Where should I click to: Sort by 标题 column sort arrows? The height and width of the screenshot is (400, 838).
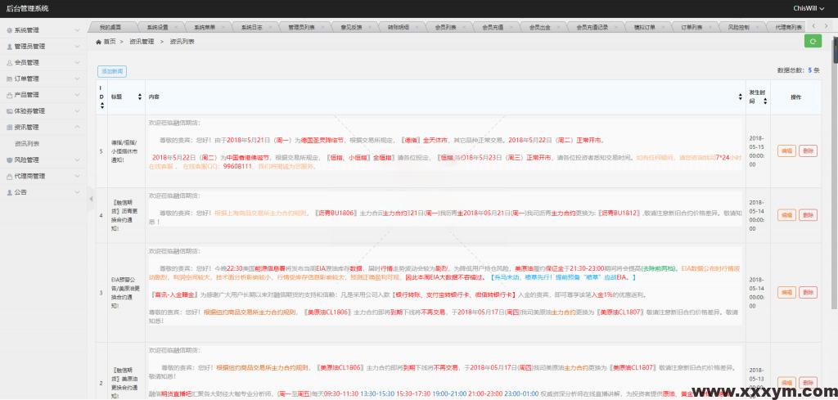pyautogui.click(x=139, y=97)
